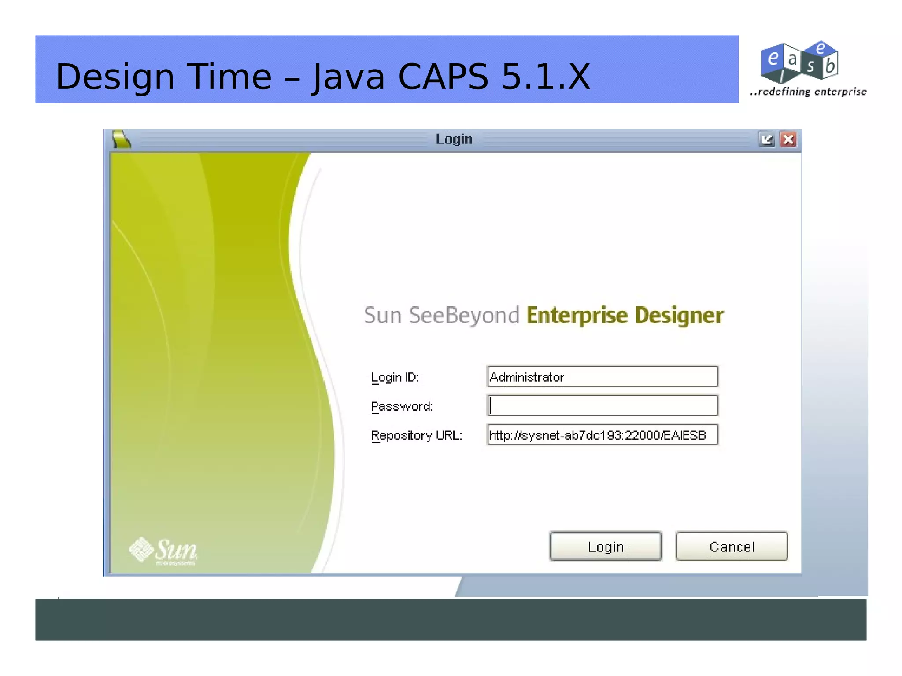Focus the Login ID field containing Administrator
The image size is (902, 676).
pos(603,376)
